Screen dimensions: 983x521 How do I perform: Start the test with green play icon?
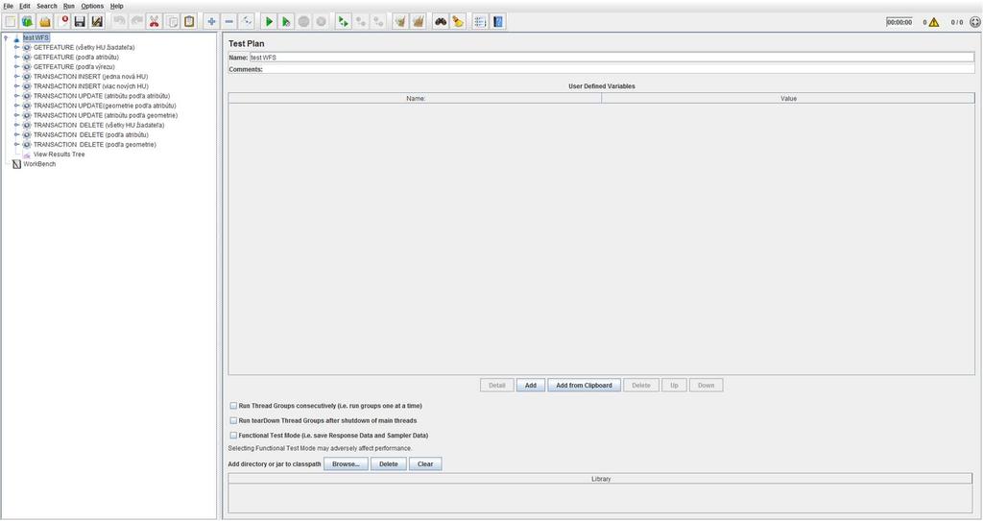coord(269,22)
